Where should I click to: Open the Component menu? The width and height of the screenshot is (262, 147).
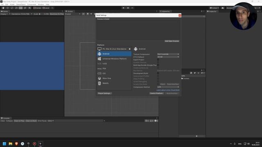(x=32, y=4)
